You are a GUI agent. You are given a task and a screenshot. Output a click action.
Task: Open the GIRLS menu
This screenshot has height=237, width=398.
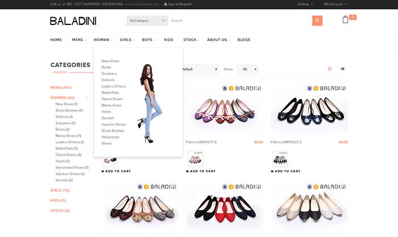coord(127,40)
